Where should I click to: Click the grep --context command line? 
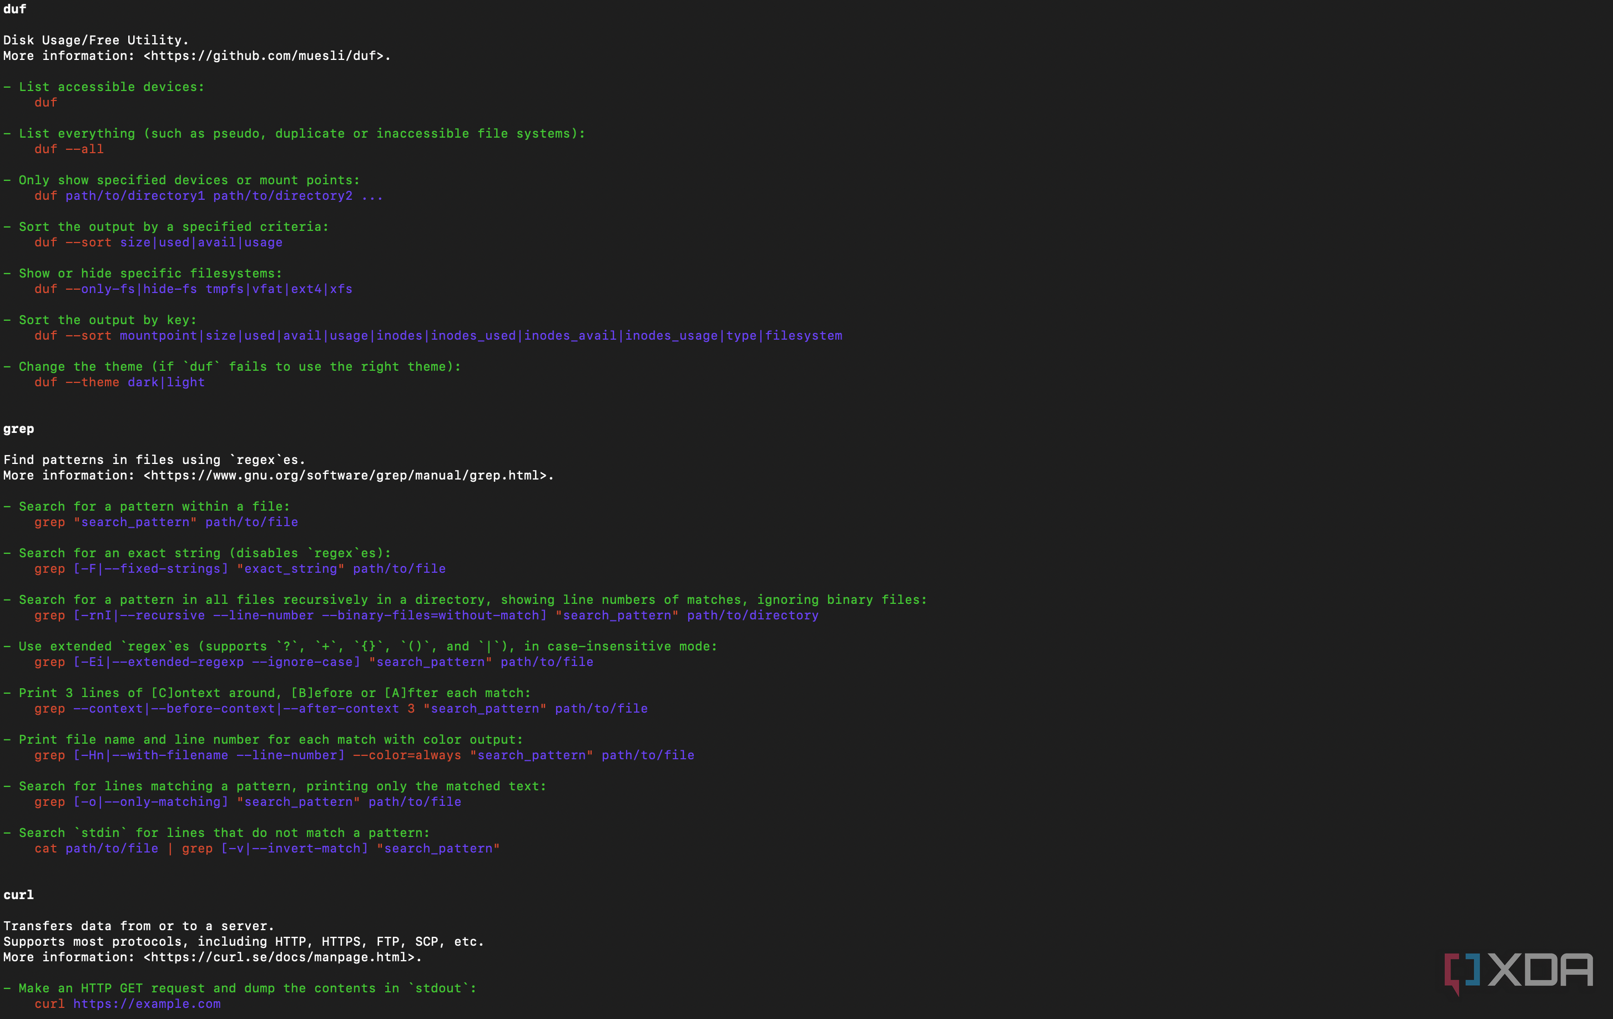(x=341, y=708)
